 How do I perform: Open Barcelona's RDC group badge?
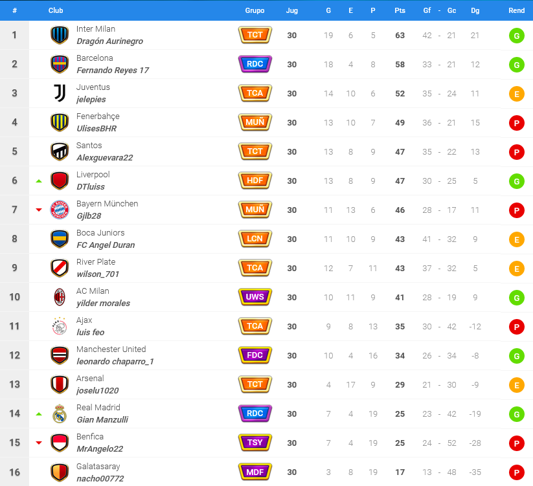click(x=255, y=64)
